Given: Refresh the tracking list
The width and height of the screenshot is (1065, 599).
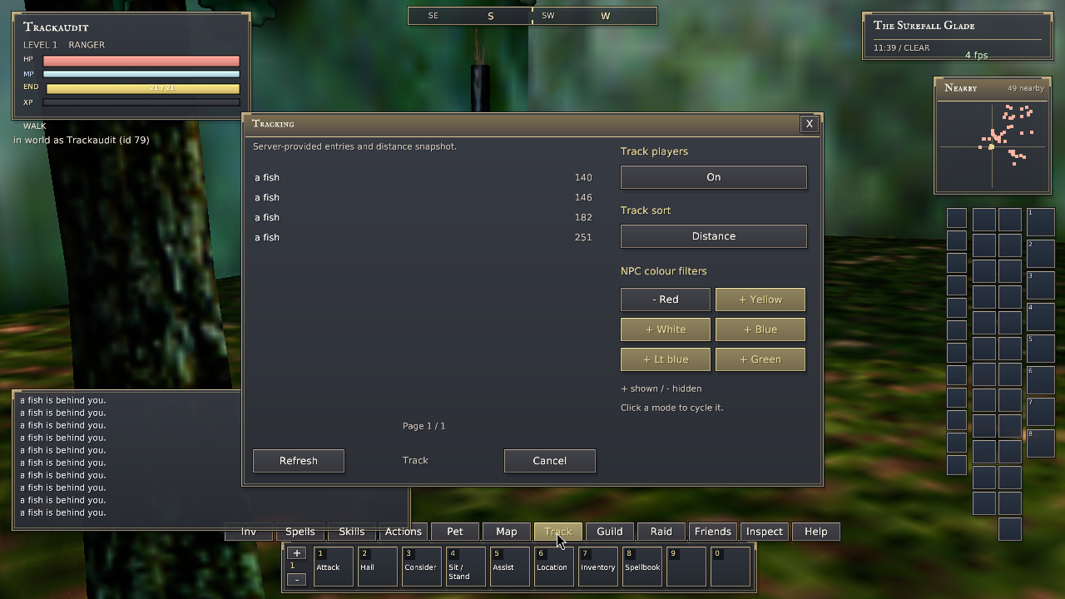Looking at the screenshot, I should coord(299,461).
